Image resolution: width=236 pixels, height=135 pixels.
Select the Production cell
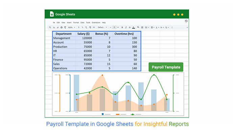(64, 47)
